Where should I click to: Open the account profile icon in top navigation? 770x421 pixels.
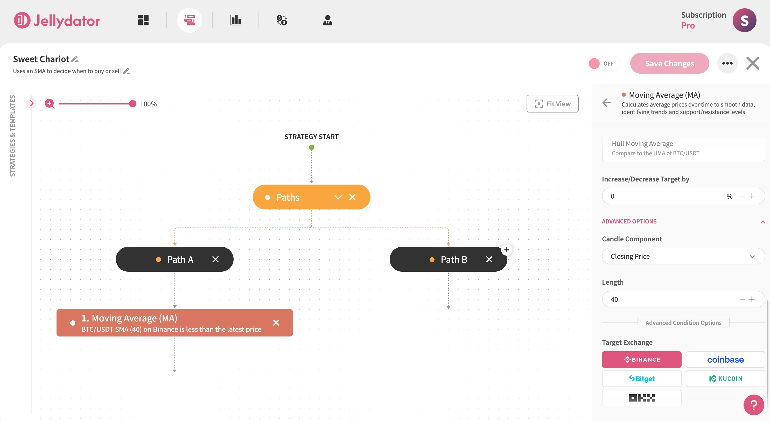click(328, 20)
